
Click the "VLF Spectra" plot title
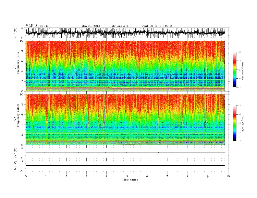tap(37, 26)
